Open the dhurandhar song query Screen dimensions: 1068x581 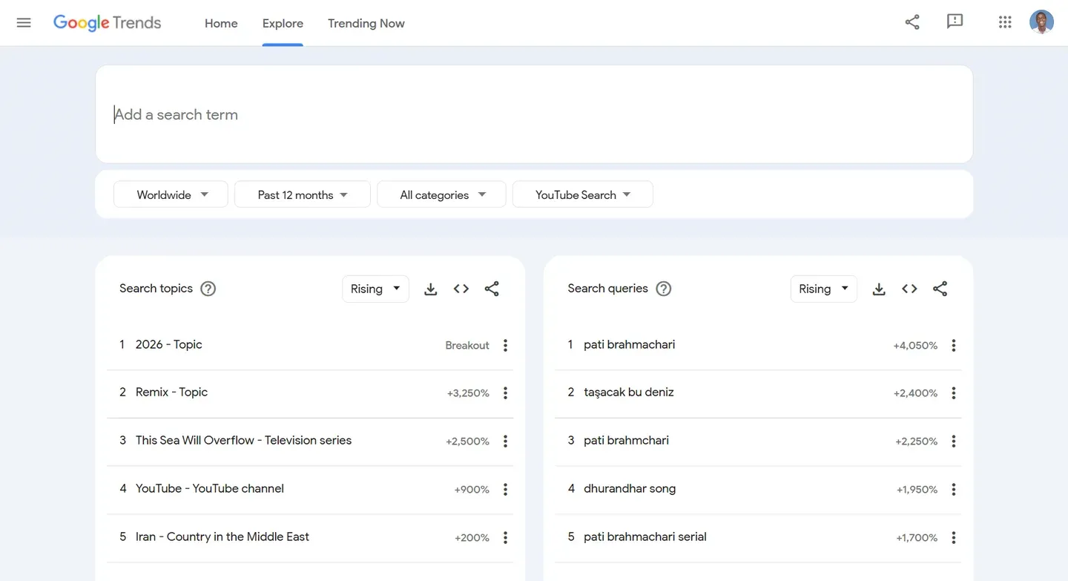click(x=630, y=489)
